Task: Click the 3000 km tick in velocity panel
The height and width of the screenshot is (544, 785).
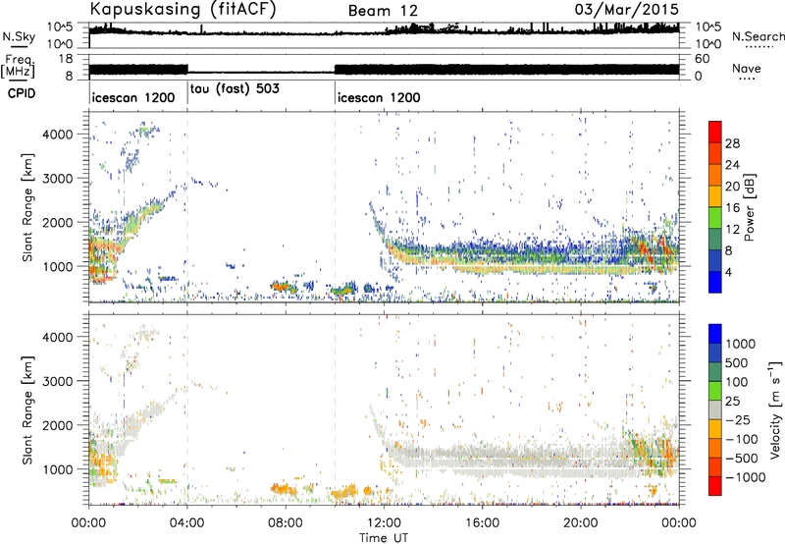Action: pyautogui.click(x=58, y=381)
